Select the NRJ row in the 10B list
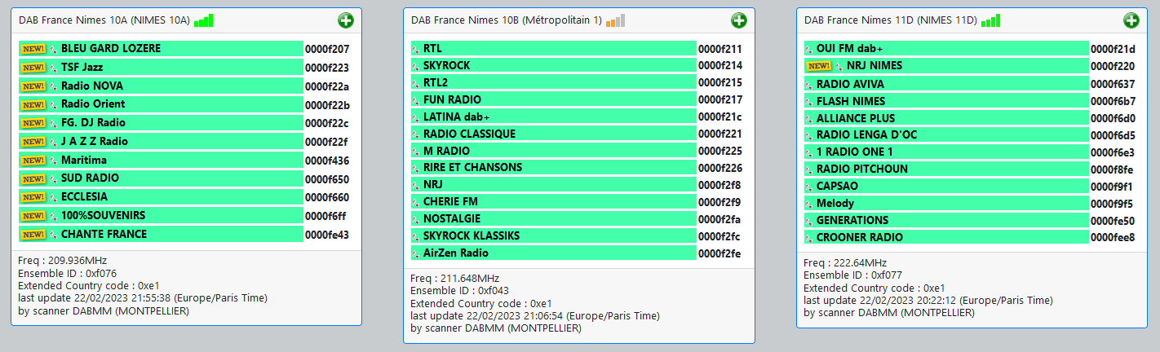Screen dimensions: 1160x352 coord(554,185)
